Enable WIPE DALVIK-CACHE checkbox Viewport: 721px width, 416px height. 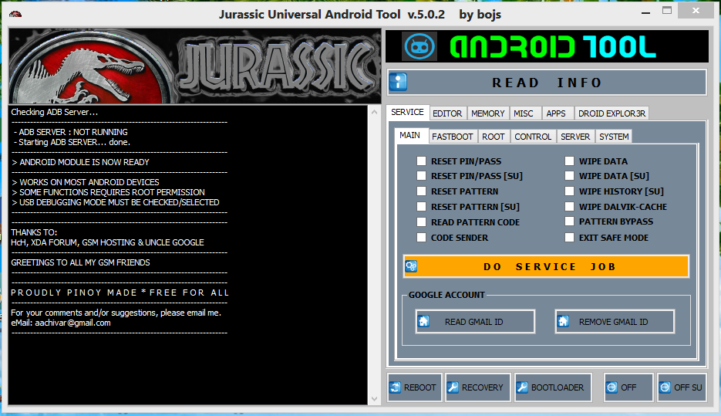pos(569,206)
